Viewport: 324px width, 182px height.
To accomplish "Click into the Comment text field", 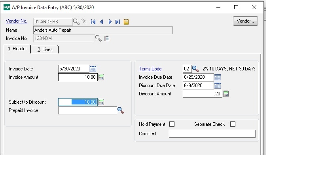I will [x=212, y=134].
